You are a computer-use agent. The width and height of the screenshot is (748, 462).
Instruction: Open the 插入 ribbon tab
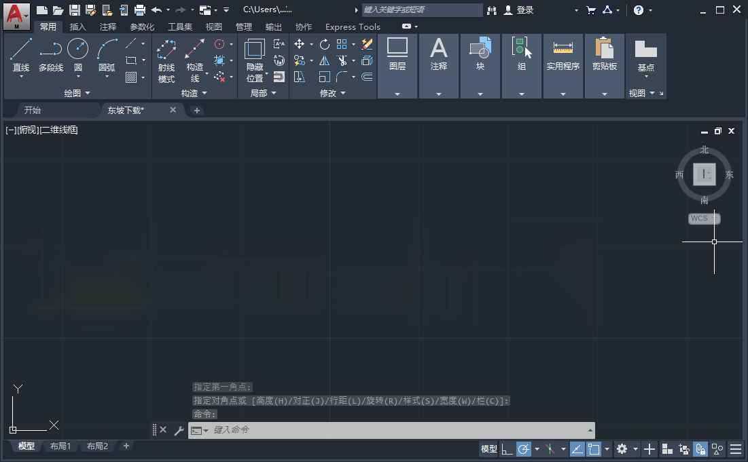tap(77, 27)
